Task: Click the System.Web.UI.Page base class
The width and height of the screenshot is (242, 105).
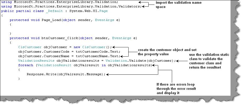Action: point(88,11)
